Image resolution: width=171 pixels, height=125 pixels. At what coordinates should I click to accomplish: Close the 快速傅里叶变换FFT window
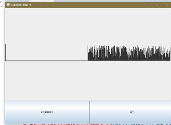point(166,5)
